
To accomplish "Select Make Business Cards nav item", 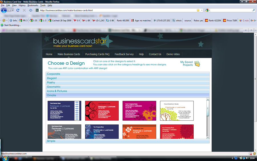I will [x=69, y=54].
